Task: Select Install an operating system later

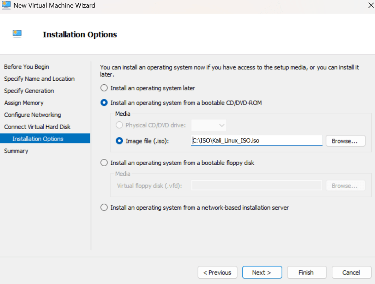Action: (104, 88)
